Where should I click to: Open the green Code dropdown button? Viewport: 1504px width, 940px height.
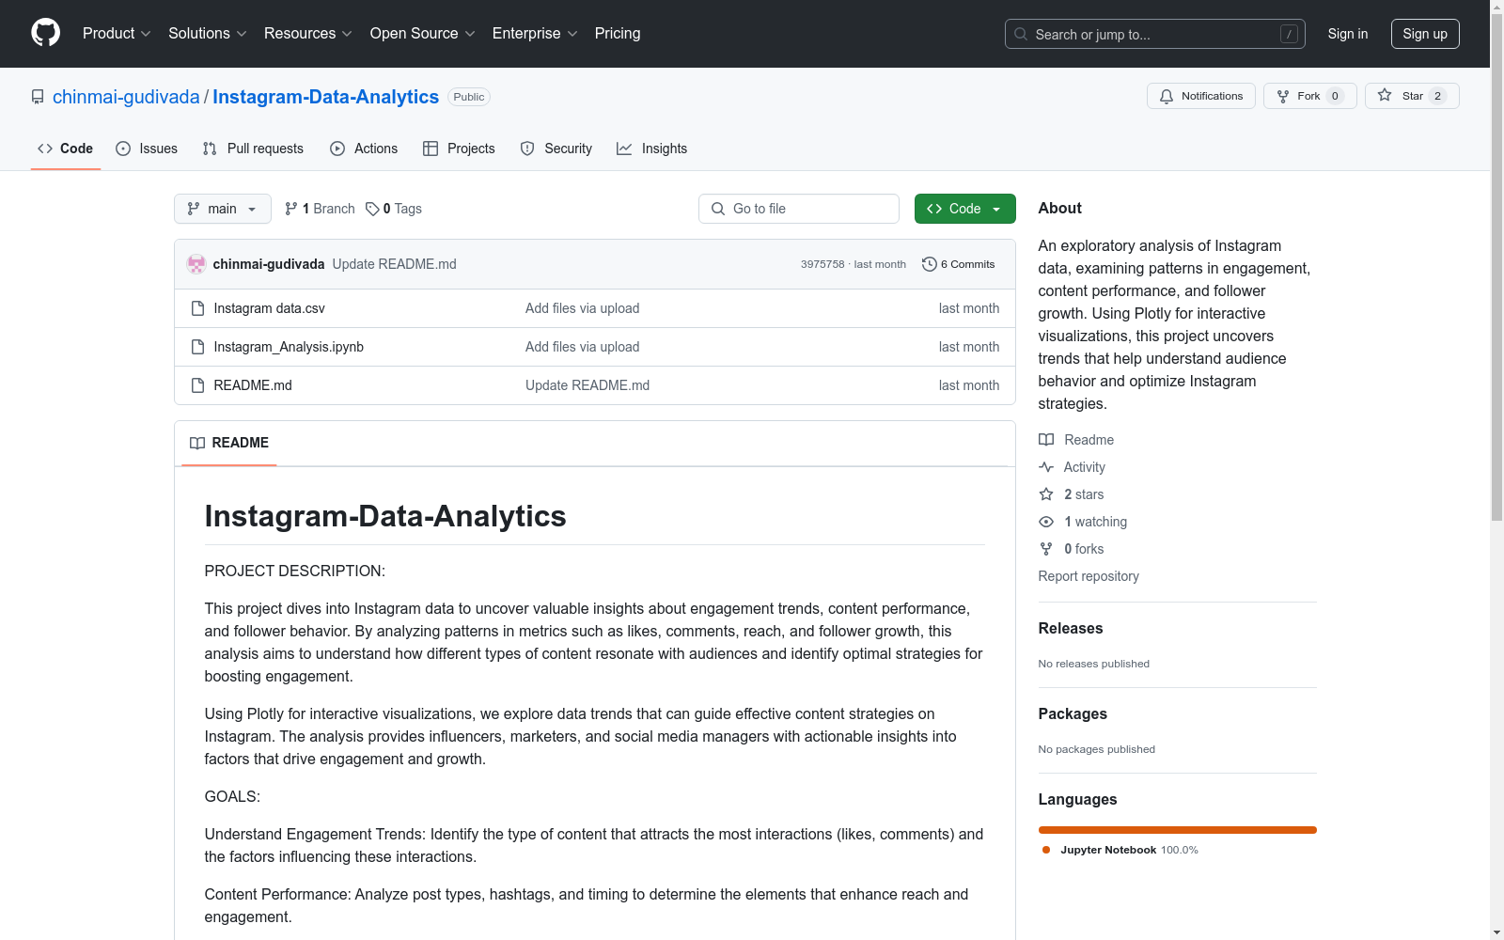pos(964,209)
